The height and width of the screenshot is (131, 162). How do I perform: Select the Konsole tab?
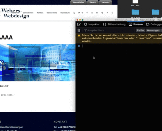[136, 24]
